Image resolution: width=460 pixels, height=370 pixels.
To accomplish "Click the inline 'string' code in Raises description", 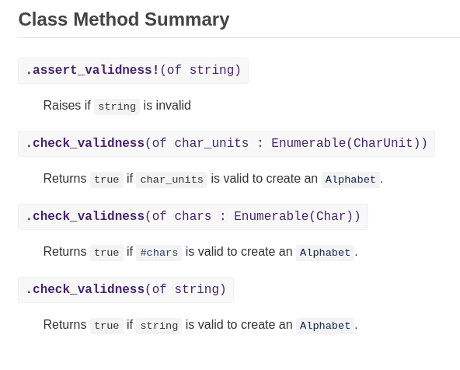I will [117, 106].
